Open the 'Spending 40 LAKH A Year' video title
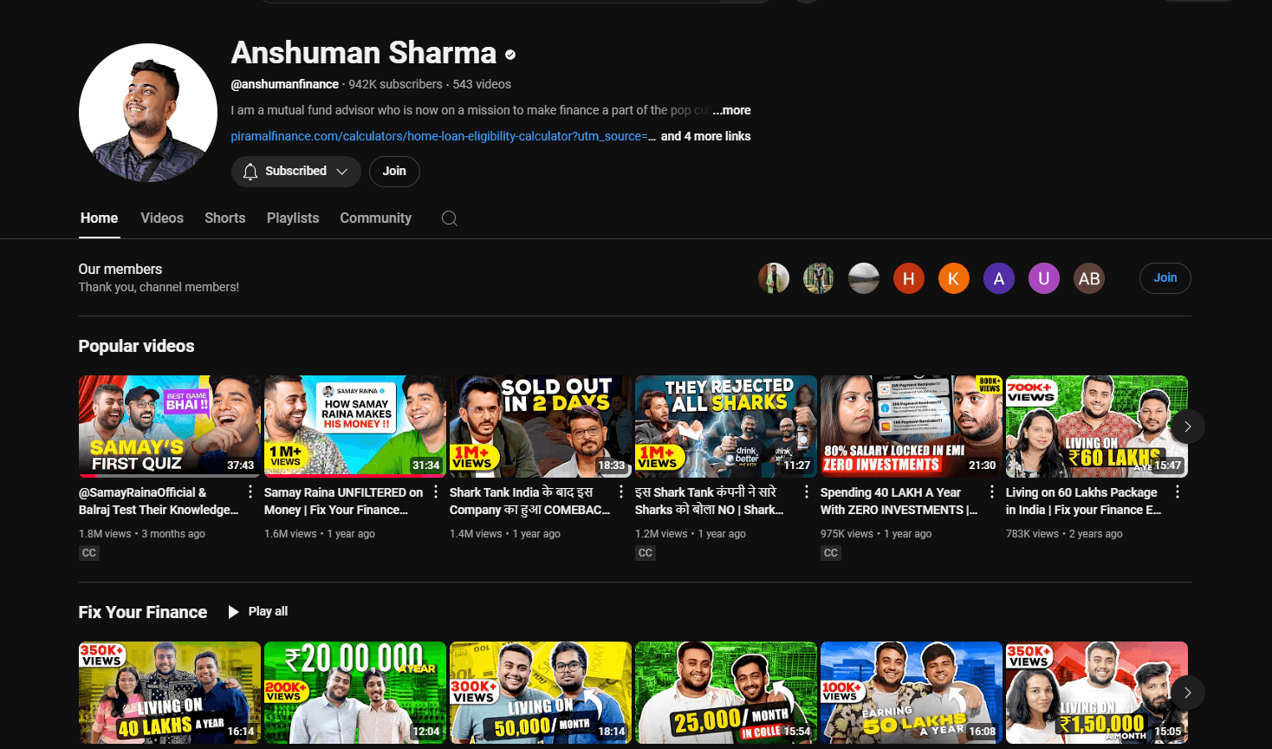Image resolution: width=1272 pixels, height=749 pixels. point(899,501)
